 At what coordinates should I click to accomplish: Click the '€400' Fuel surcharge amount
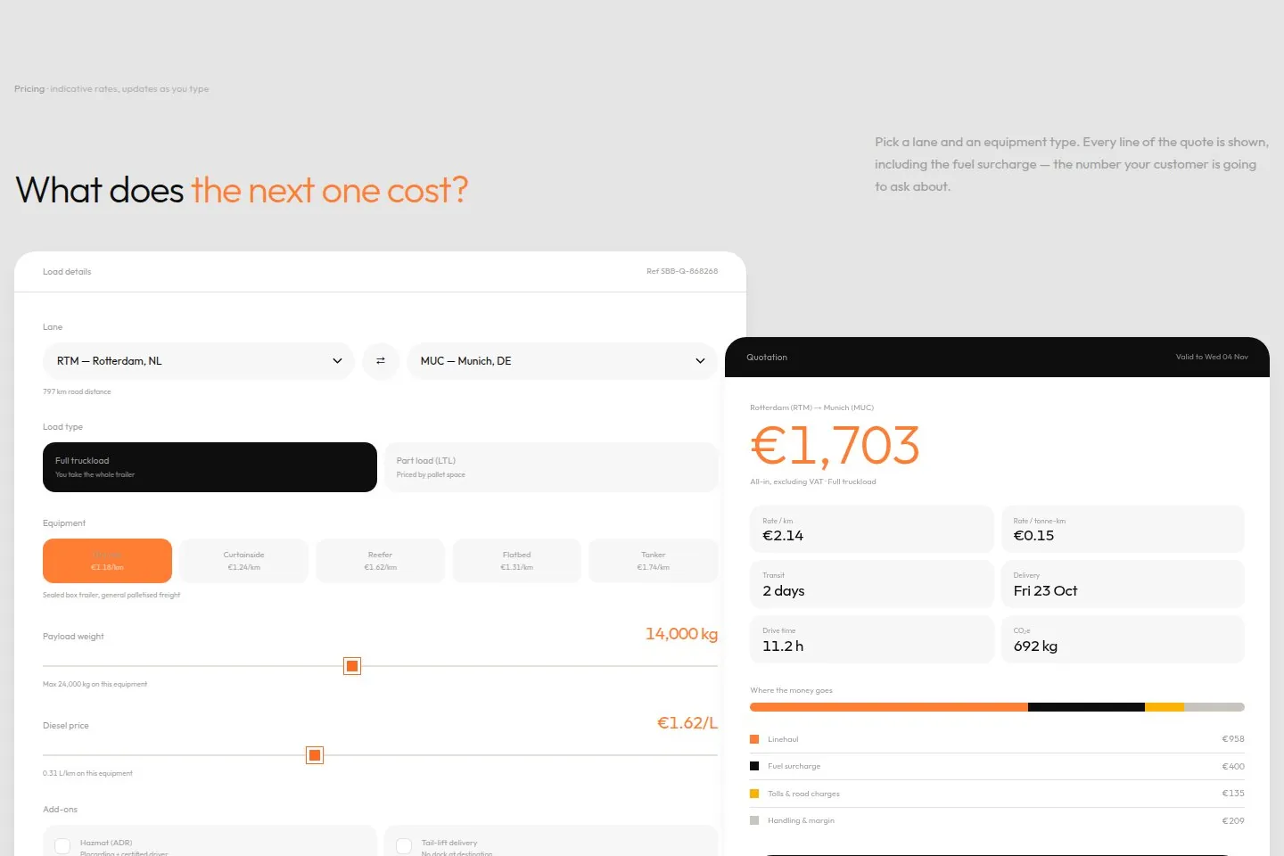[1233, 766]
